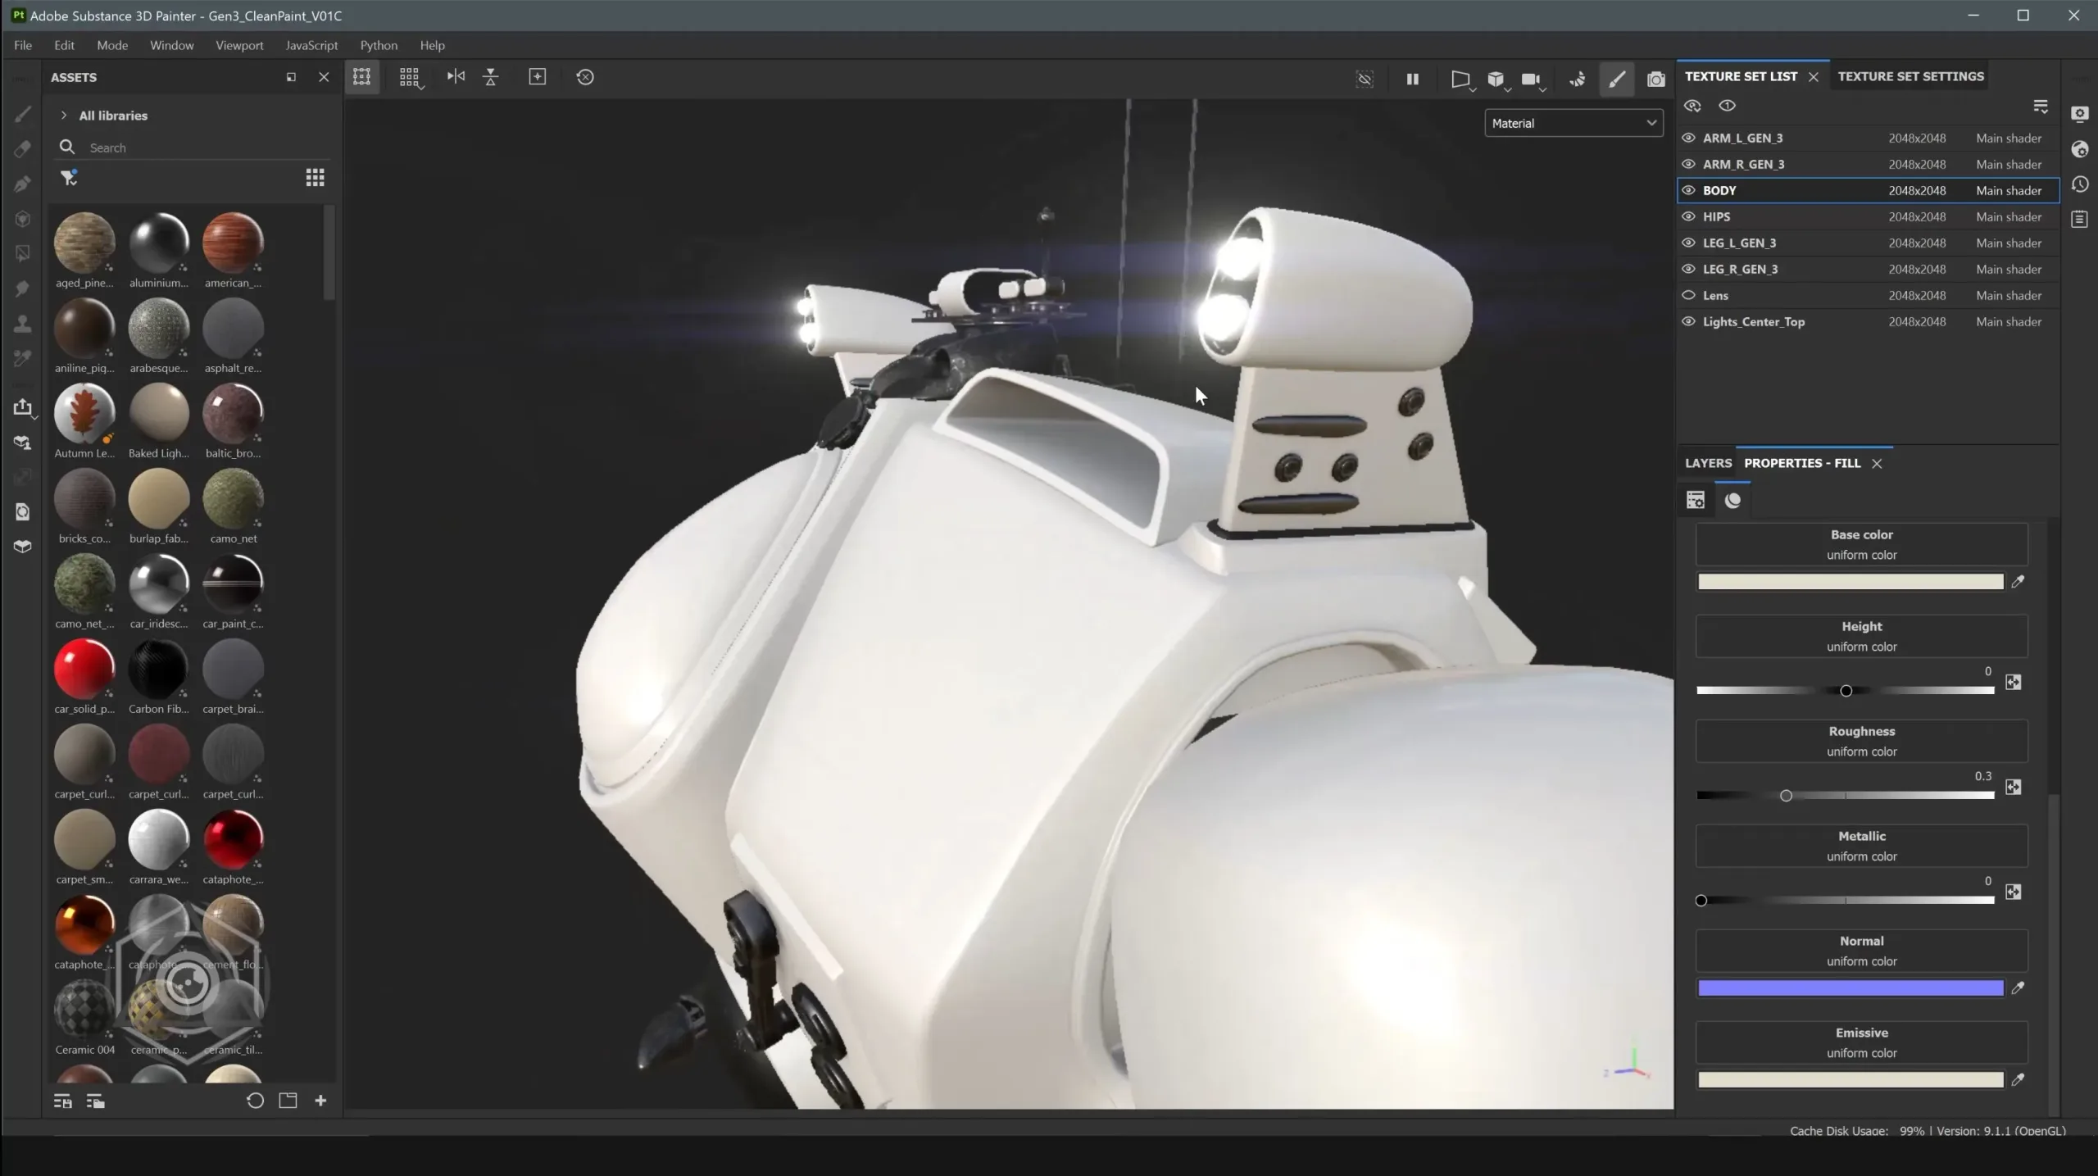Expand the All libraries tree
2098x1176 pixels.
tap(63, 116)
